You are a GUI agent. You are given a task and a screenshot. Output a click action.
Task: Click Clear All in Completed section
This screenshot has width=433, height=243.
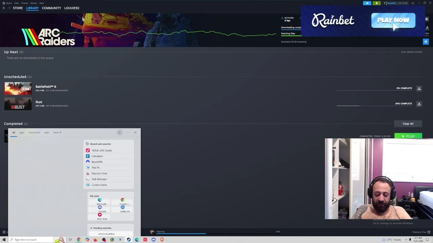408,124
